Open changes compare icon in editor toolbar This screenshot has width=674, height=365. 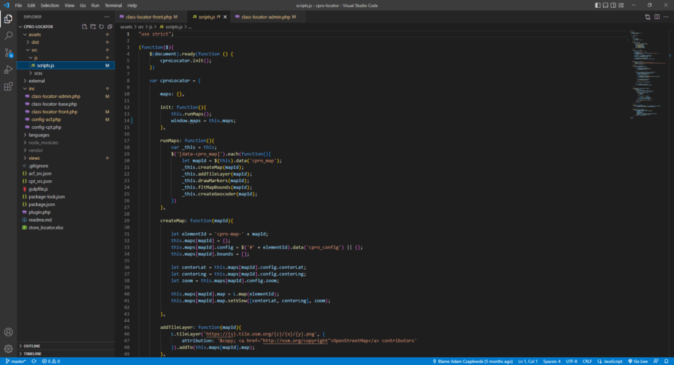(648, 16)
